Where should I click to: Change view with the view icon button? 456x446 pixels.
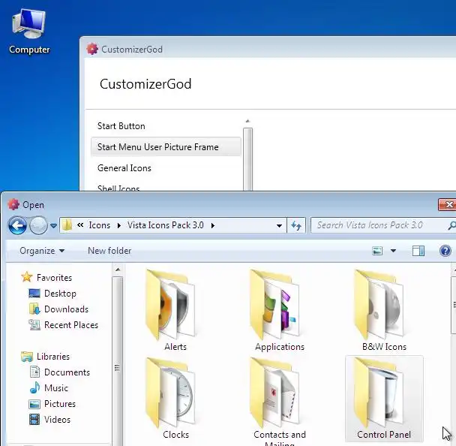click(377, 251)
